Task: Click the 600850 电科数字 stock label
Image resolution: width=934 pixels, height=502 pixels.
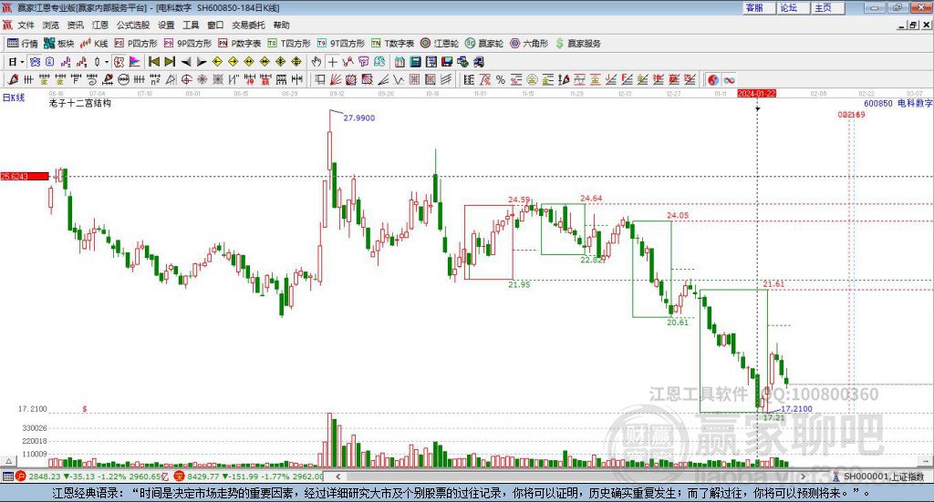Action: point(898,103)
